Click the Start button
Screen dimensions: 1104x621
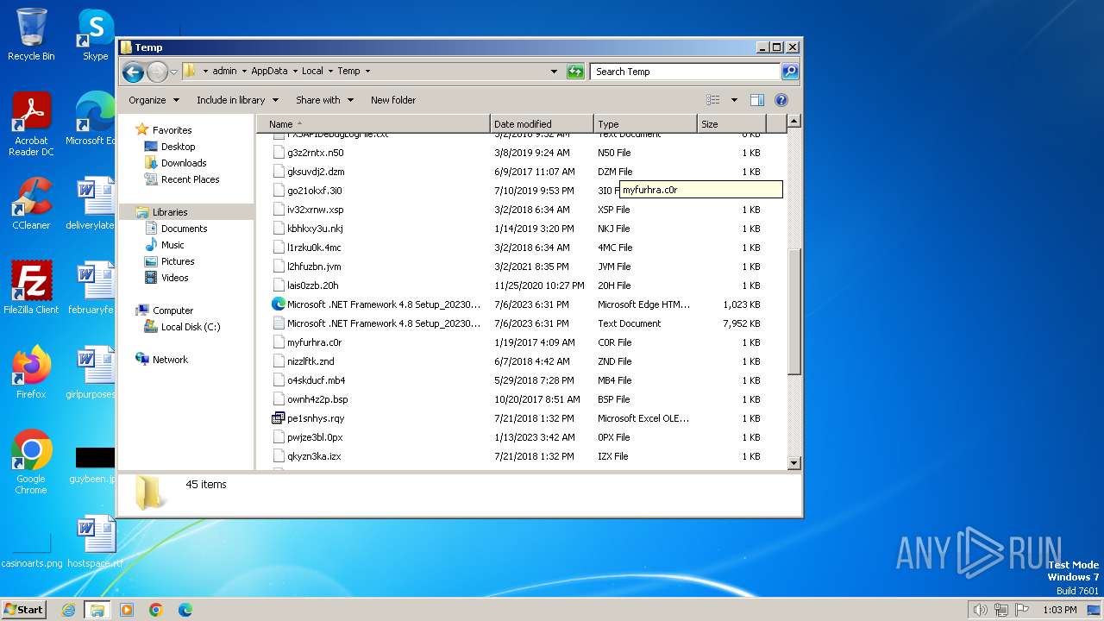tap(24, 609)
